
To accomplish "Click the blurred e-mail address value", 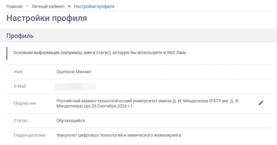I will (75, 86).
